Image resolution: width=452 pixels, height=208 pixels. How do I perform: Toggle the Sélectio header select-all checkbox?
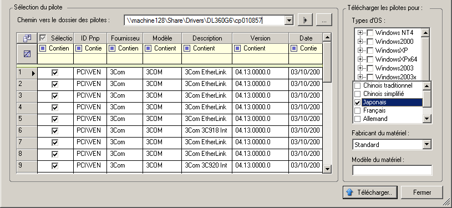click(x=43, y=38)
